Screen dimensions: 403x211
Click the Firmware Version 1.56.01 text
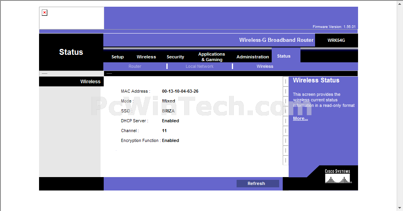[x=334, y=27]
